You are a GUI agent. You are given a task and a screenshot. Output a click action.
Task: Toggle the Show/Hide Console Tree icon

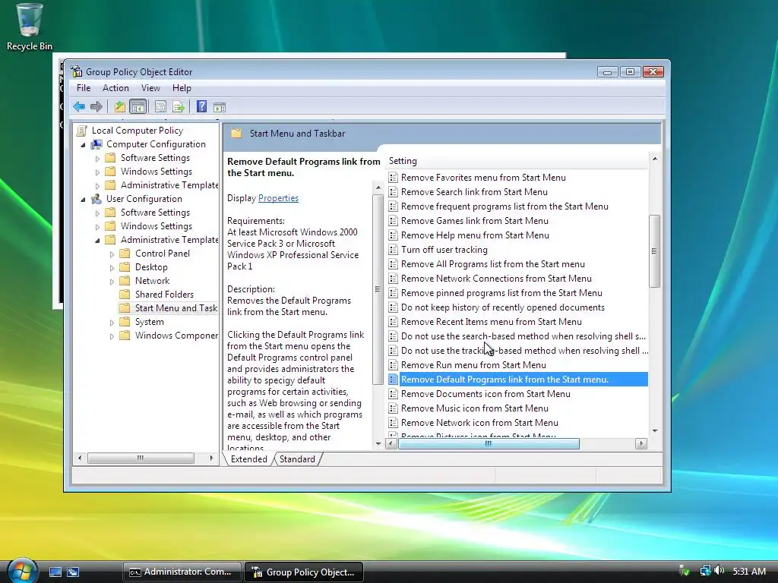point(138,106)
